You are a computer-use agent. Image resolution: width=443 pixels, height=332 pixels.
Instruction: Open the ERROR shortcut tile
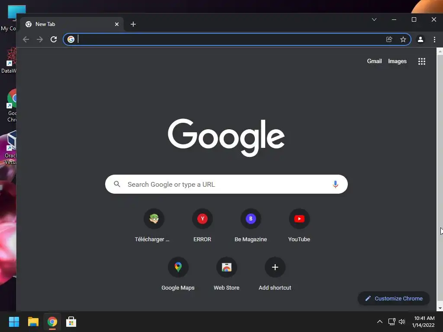point(202,226)
